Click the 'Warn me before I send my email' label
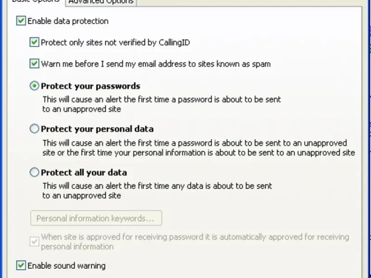This screenshot has width=371, height=278. click(x=156, y=64)
